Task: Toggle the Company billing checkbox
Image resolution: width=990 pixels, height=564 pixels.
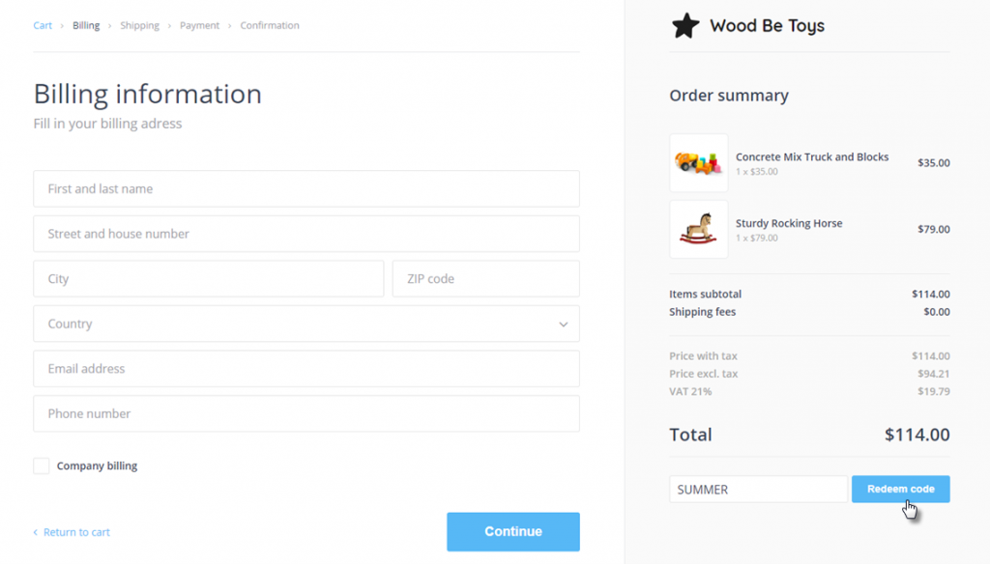Action: click(41, 465)
